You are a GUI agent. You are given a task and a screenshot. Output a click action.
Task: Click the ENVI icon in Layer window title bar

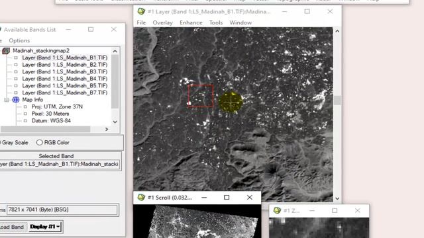point(141,12)
